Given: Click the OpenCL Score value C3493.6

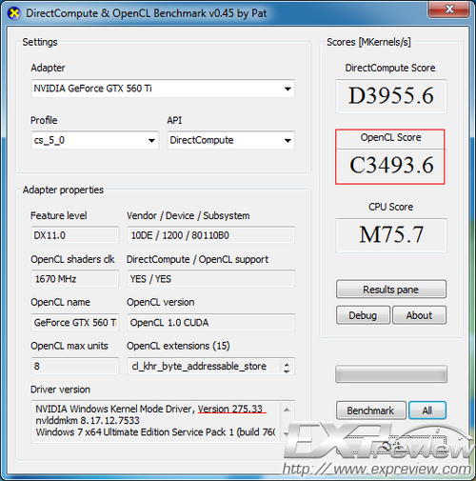Looking at the screenshot, I should (391, 166).
